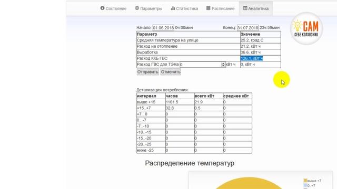Viewport: 337px width, 189px height.
Task: Click the выше +15 interval cell
Action: point(151,102)
